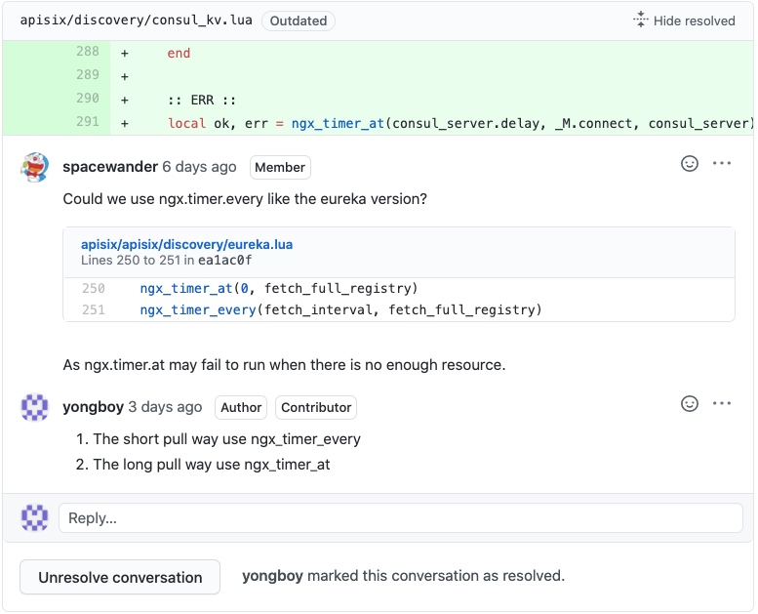758x614 pixels.
Task: Click the '6 days ago' timestamp
Action: [199, 167]
